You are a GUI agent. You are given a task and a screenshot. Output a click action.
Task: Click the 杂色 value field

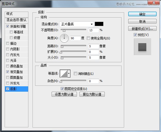pos(94,81)
